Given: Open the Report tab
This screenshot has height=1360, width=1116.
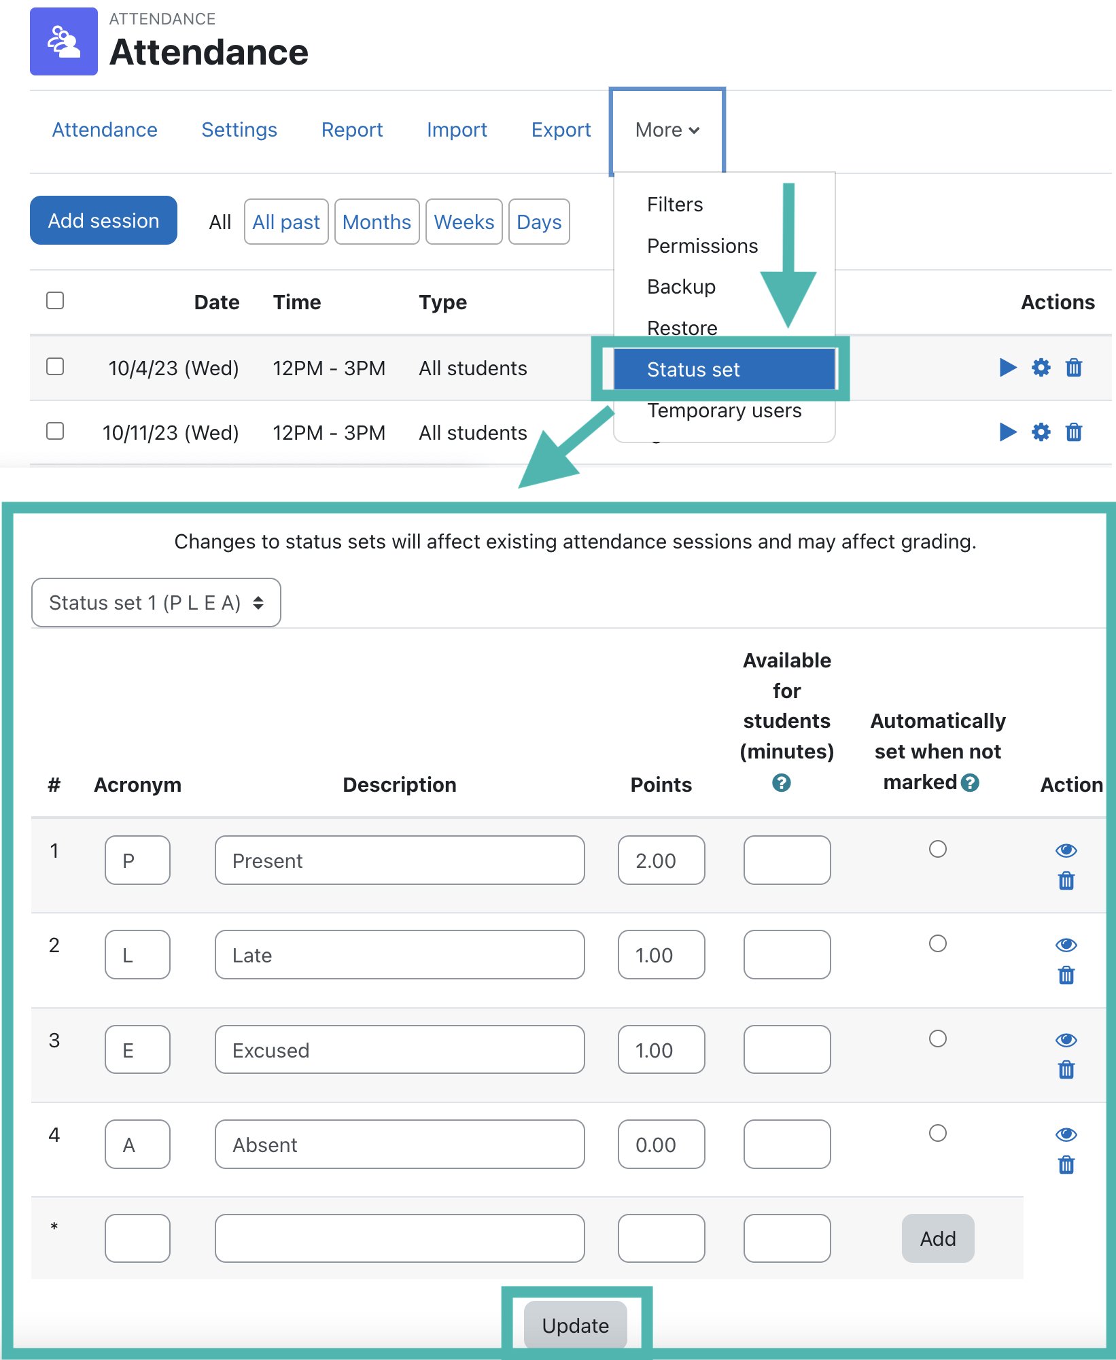Looking at the screenshot, I should point(352,130).
